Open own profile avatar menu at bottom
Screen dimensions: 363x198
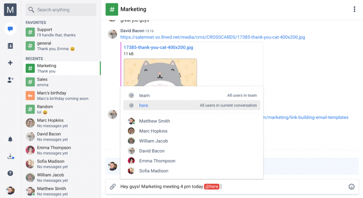[10, 190]
